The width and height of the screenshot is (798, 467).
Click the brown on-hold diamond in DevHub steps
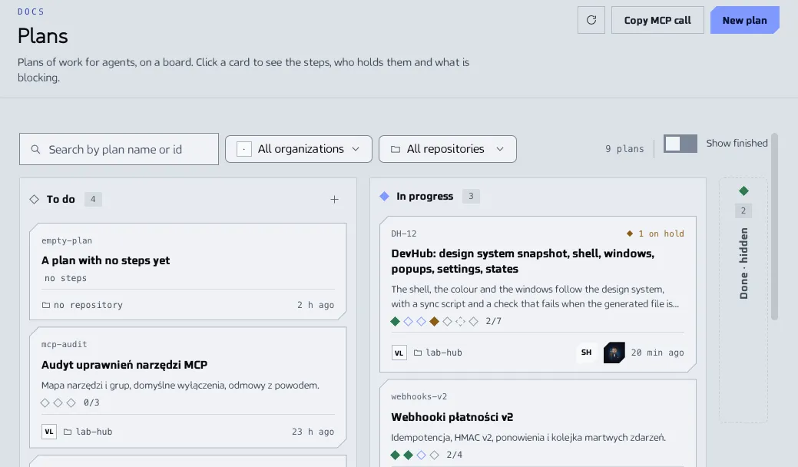(434, 322)
